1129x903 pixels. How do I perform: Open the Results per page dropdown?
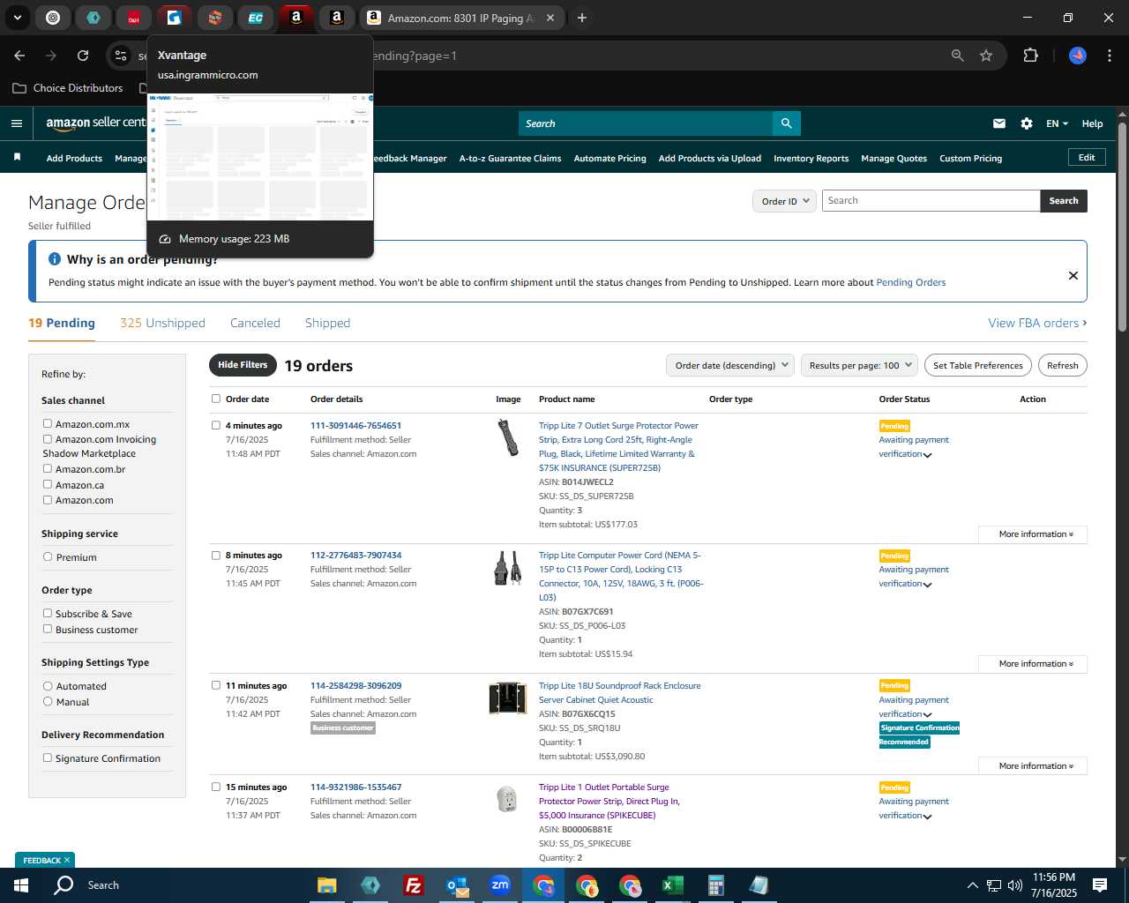859,365
